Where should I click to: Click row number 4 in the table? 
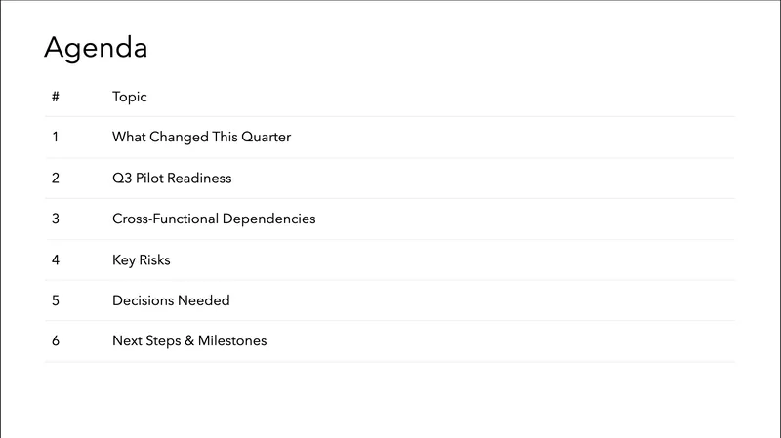[x=56, y=260]
